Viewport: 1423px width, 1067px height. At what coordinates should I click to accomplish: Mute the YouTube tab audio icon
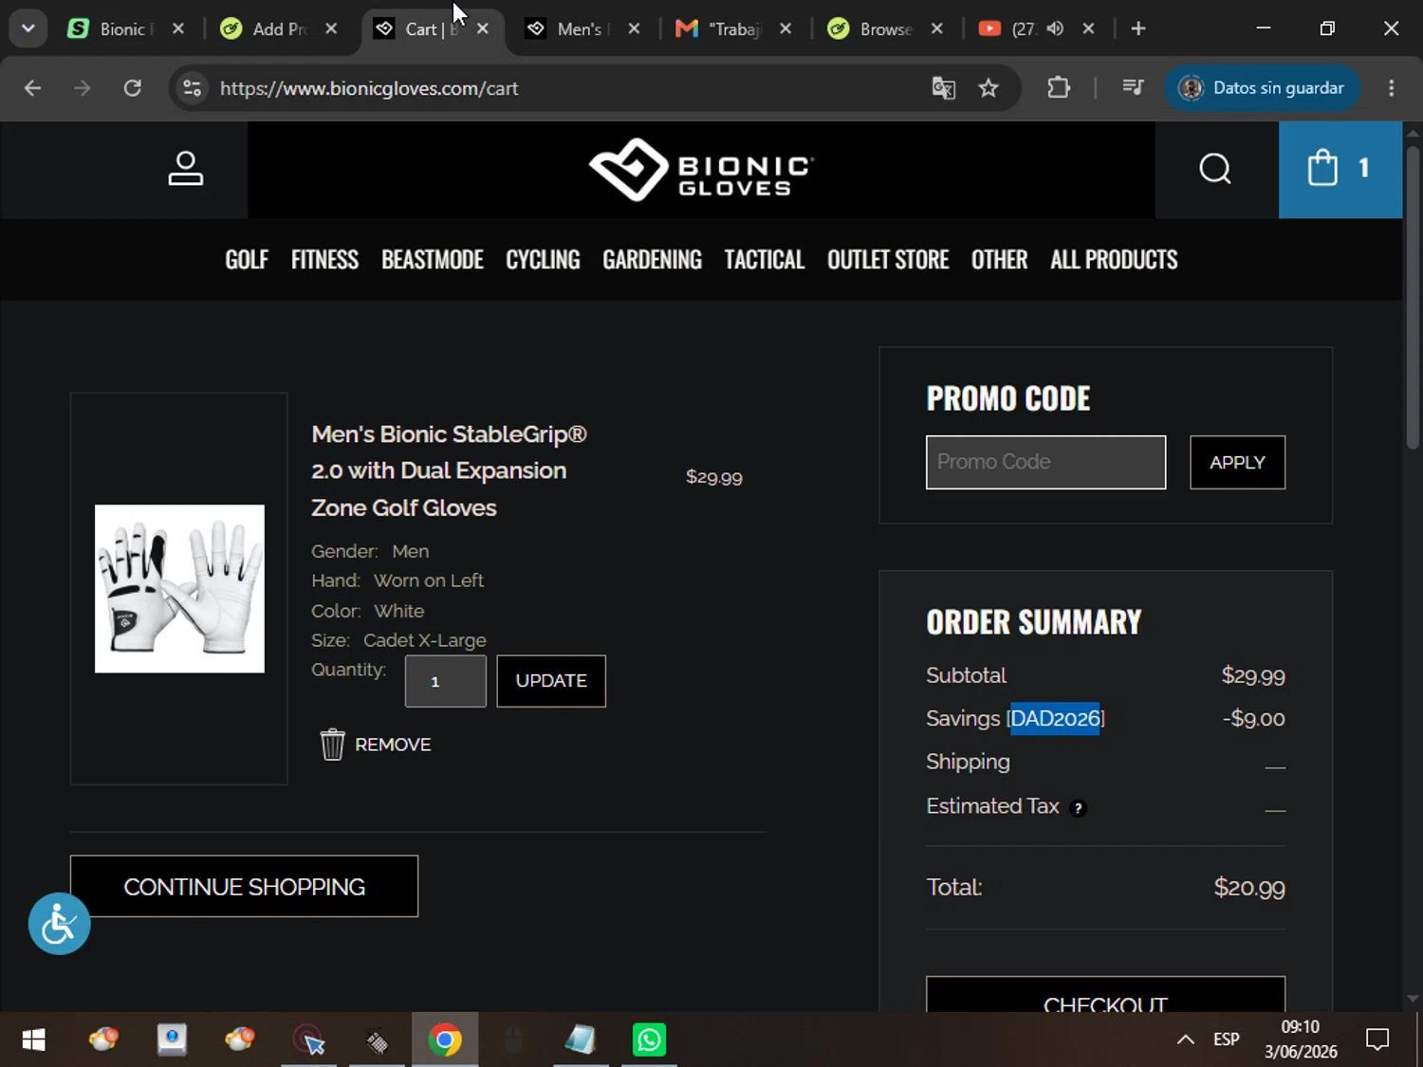pos(1055,28)
